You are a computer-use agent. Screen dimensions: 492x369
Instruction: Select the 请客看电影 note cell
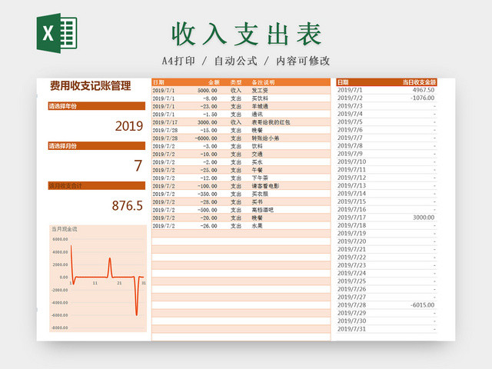click(x=265, y=186)
